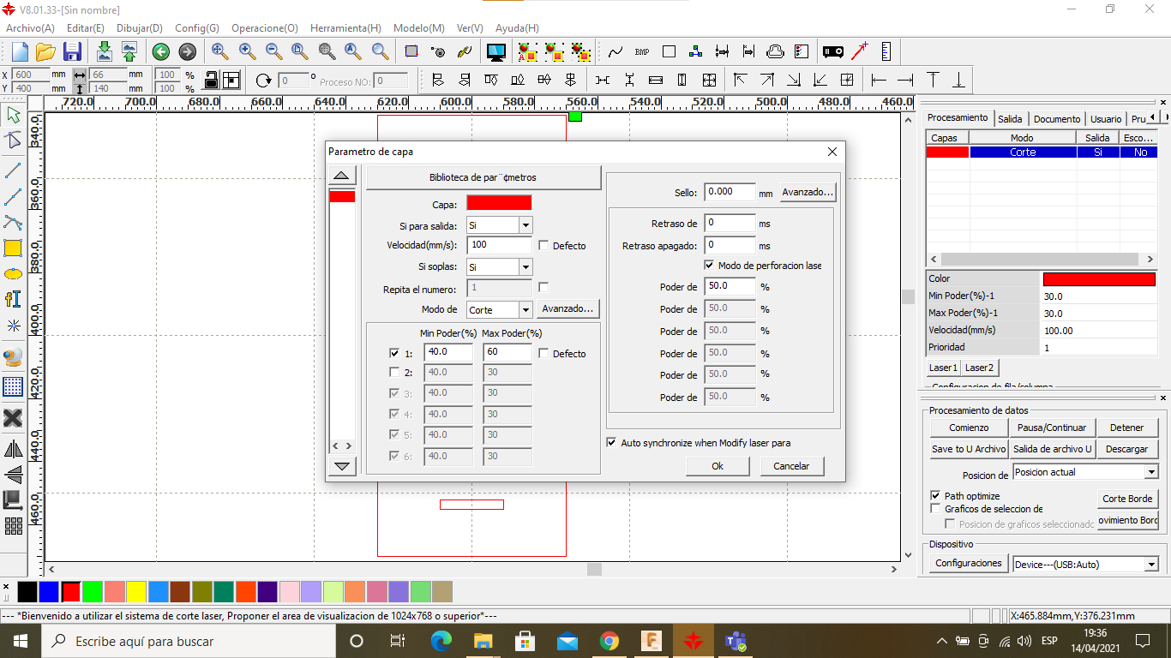Select the ellipse drawing tool

point(13,274)
